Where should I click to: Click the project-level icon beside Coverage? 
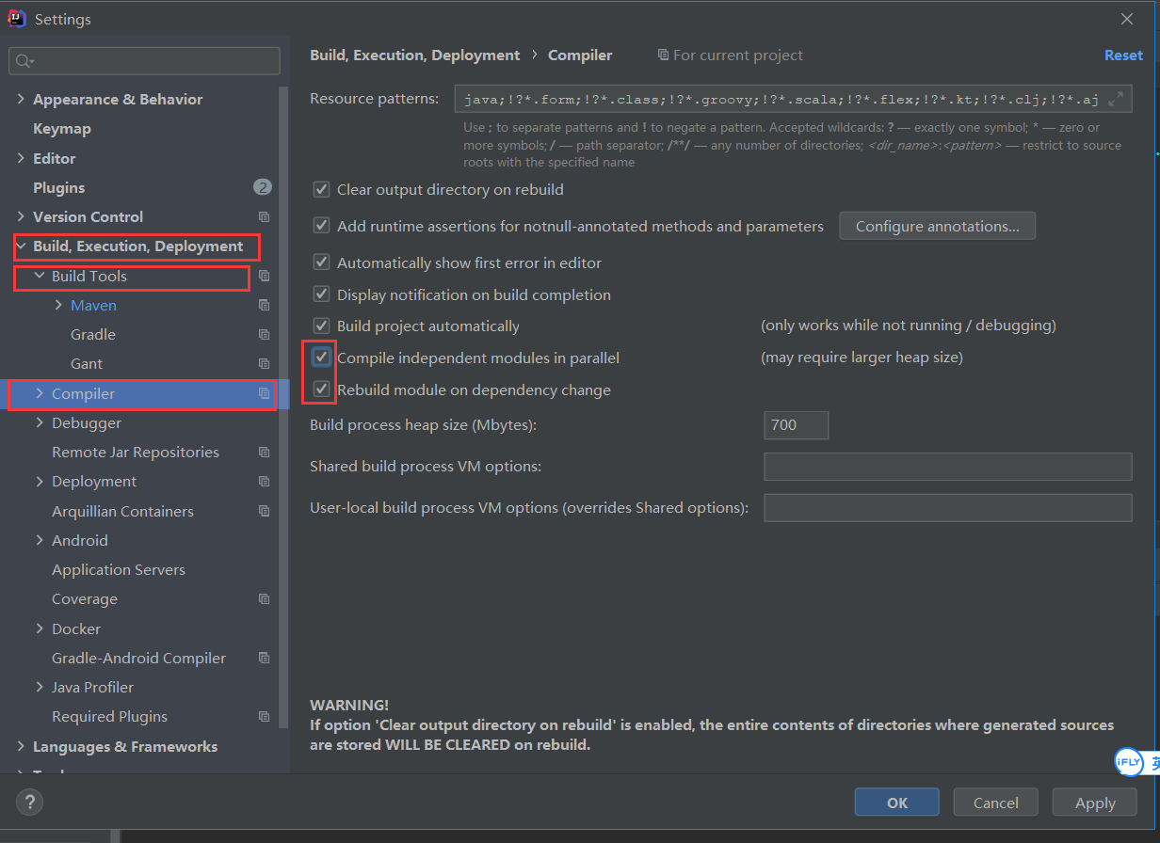264,599
